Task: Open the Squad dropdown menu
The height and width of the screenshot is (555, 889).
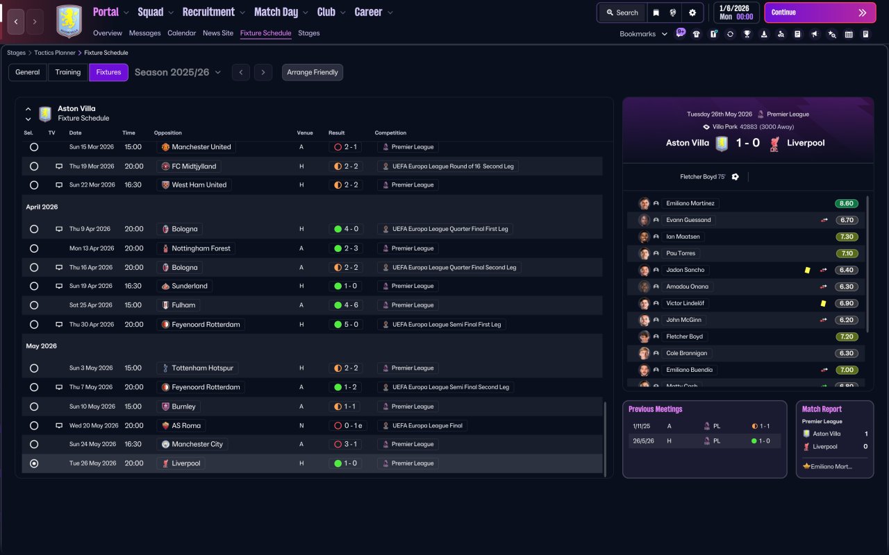Action: 156,12
